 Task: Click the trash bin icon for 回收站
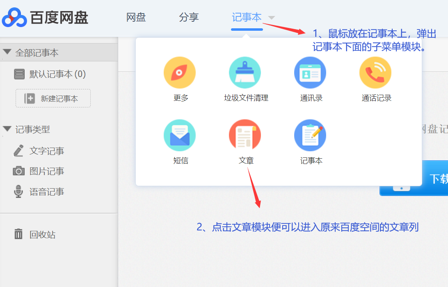[x=18, y=234]
